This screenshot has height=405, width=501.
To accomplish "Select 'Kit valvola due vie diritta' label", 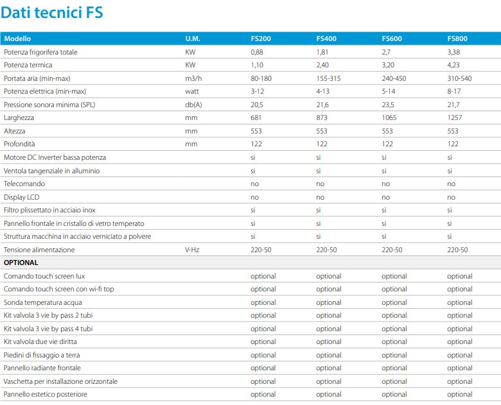I will pyautogui.click(x=40, y=341).
